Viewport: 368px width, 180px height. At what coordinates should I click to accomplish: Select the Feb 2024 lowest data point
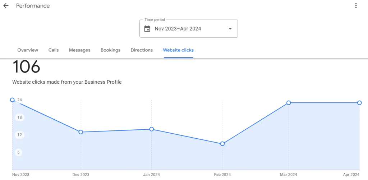click(x=222, y=144)
